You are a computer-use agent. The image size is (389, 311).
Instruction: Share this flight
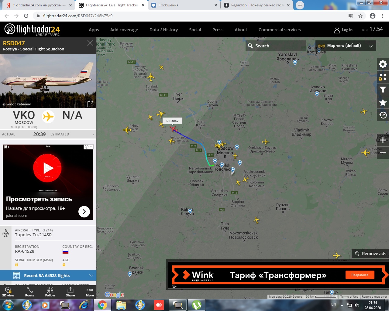point(70,292)
